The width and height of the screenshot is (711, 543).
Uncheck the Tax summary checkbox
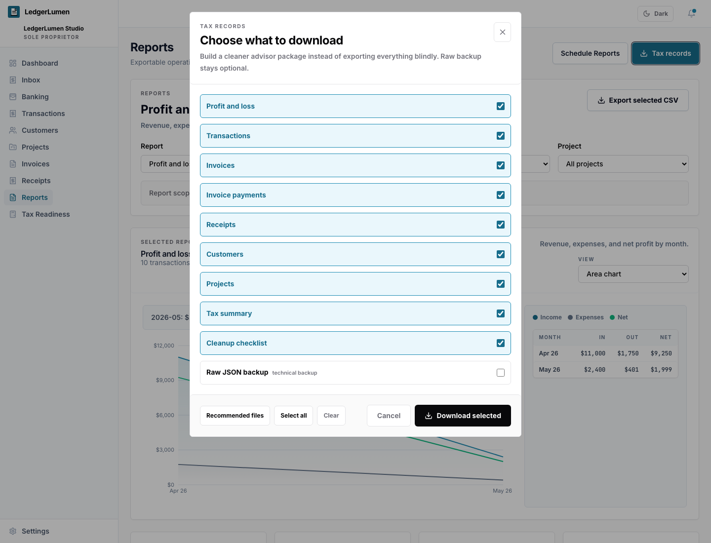(x=501, y=313)
